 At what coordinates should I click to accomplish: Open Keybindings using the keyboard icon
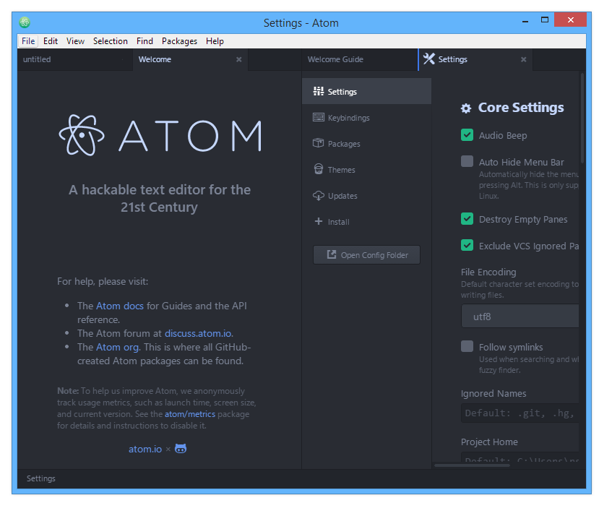tap(318, 117)
